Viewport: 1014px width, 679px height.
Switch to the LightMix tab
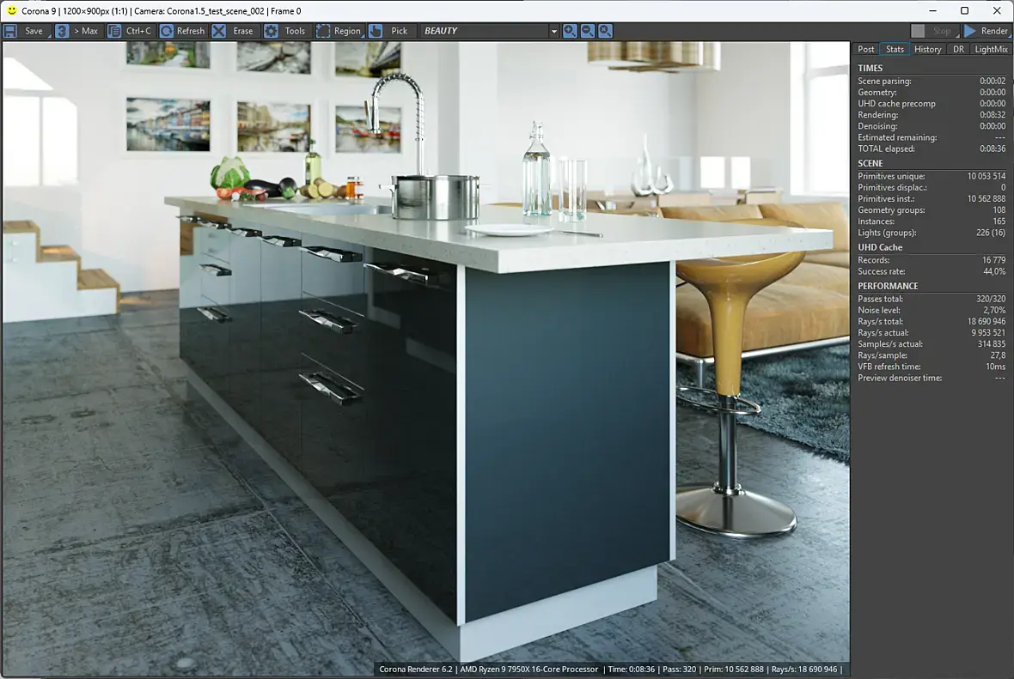tap(991, 49)
